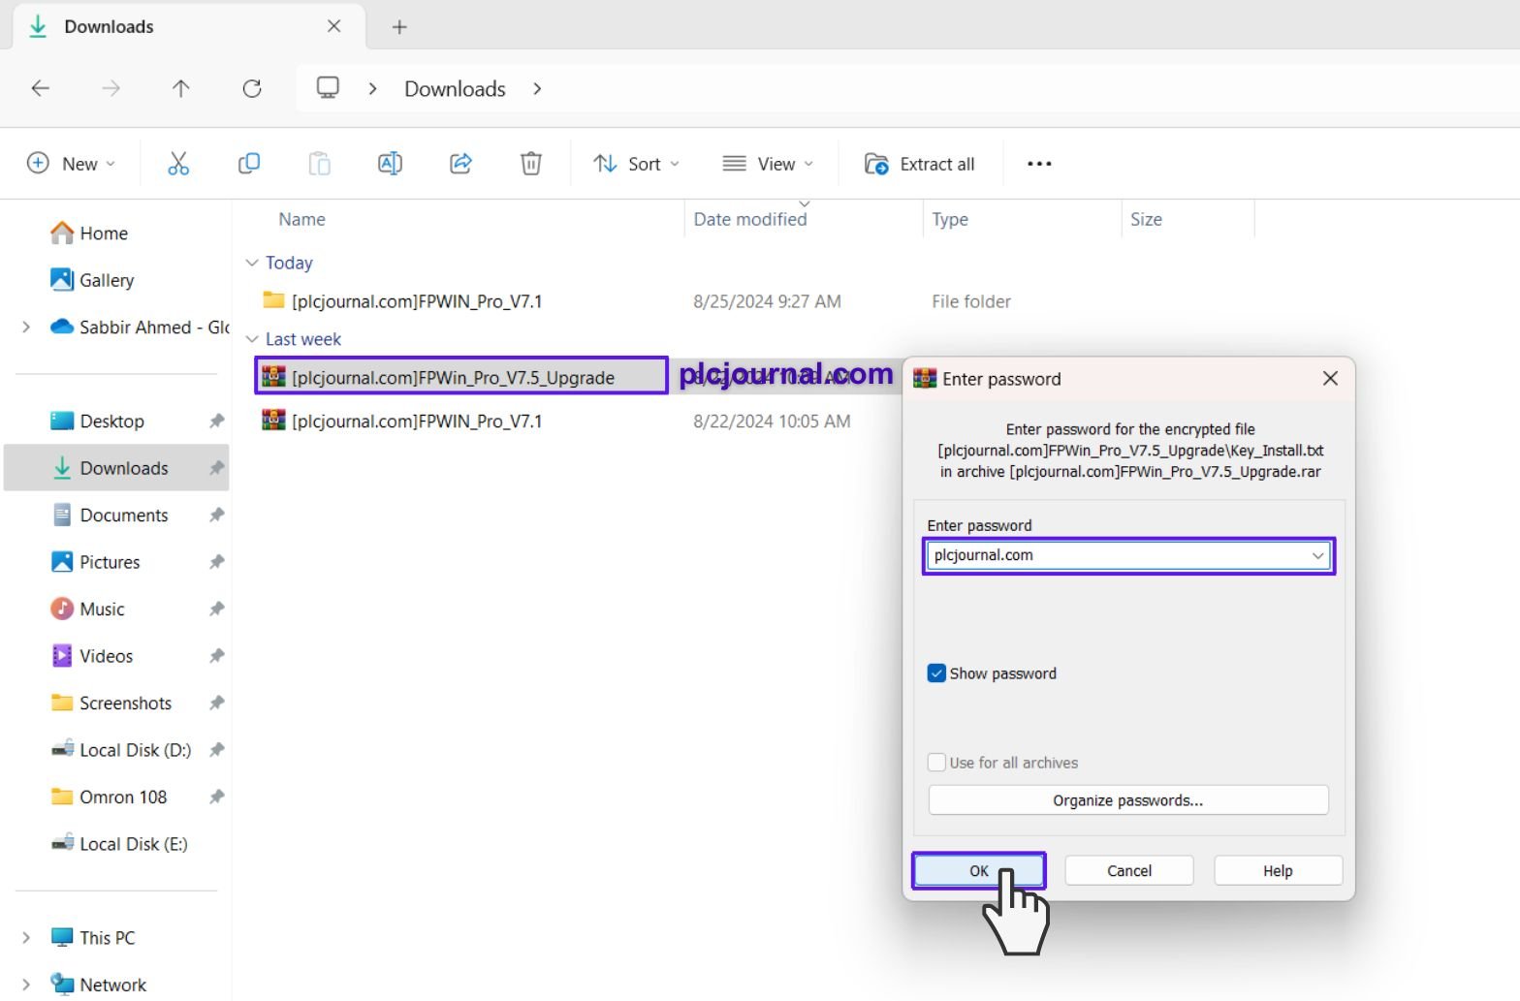Open the Sort dropdown menu

click(636, 164)
